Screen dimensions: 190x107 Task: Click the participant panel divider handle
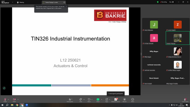pos(141,54)
